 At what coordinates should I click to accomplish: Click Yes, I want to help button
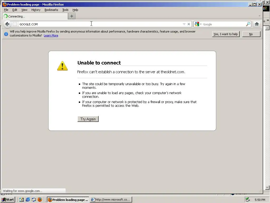click(x=226, y=34)
